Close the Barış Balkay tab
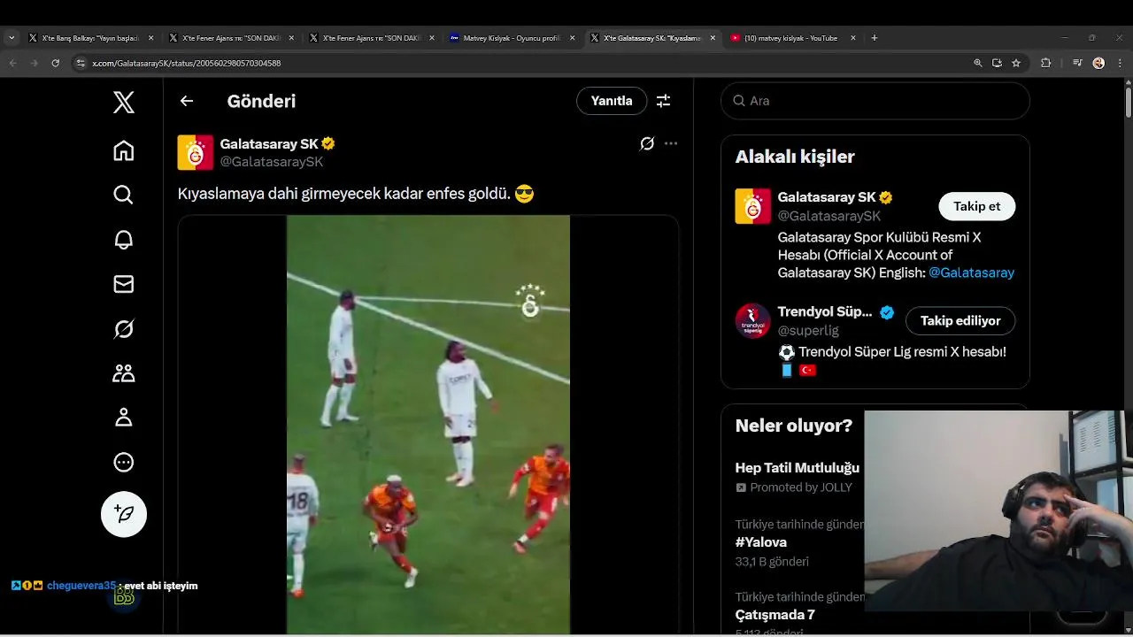Viewport: 1133px width, 637px height. point(150,38)
